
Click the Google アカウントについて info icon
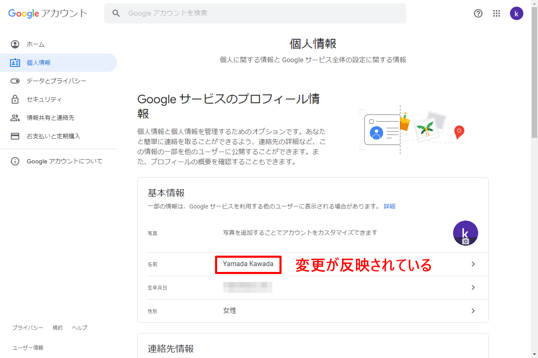15,161
